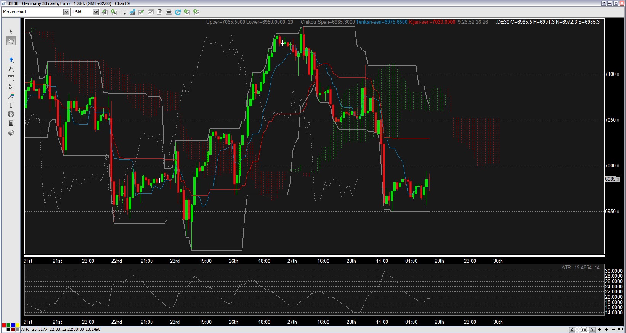This screenshot has height=333, width=626.
Task: Open the Kerzenchart chart type dropdown
Action: [x=66, y=12]
